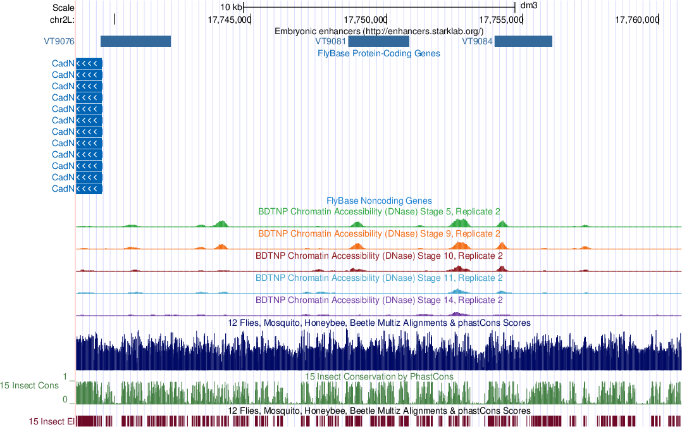Select the bottommost CadN gene block

coord(89,189)
